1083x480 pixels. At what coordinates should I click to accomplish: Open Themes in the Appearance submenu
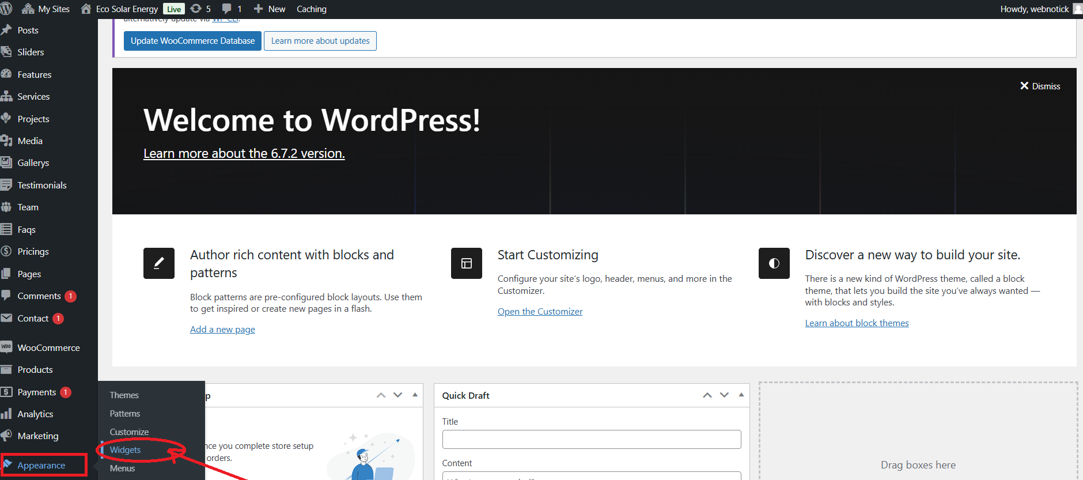pyautogui.click(x=124, y=395)
